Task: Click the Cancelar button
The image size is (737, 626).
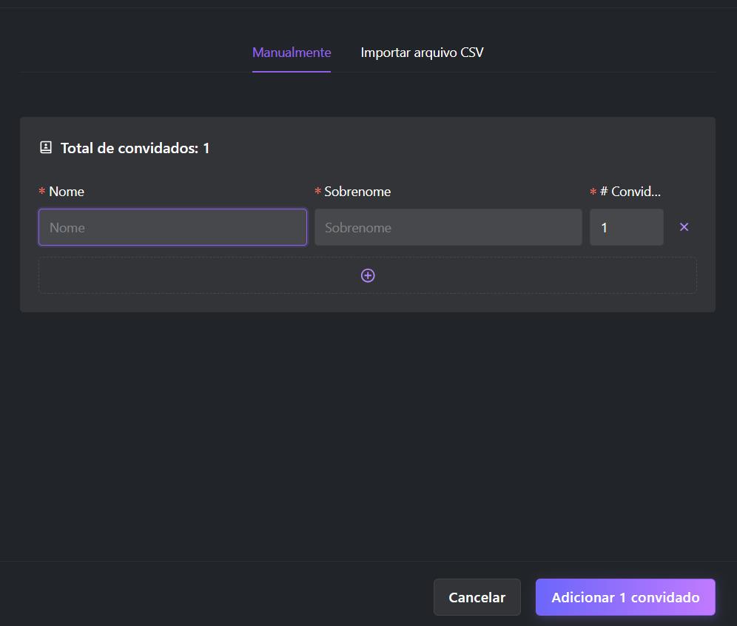Action: click(477, 597)
